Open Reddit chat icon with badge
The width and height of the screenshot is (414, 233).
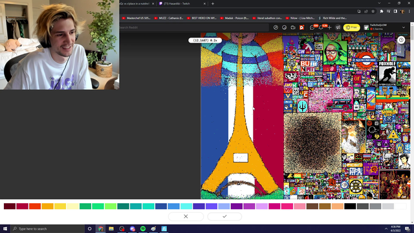[312, 27]
